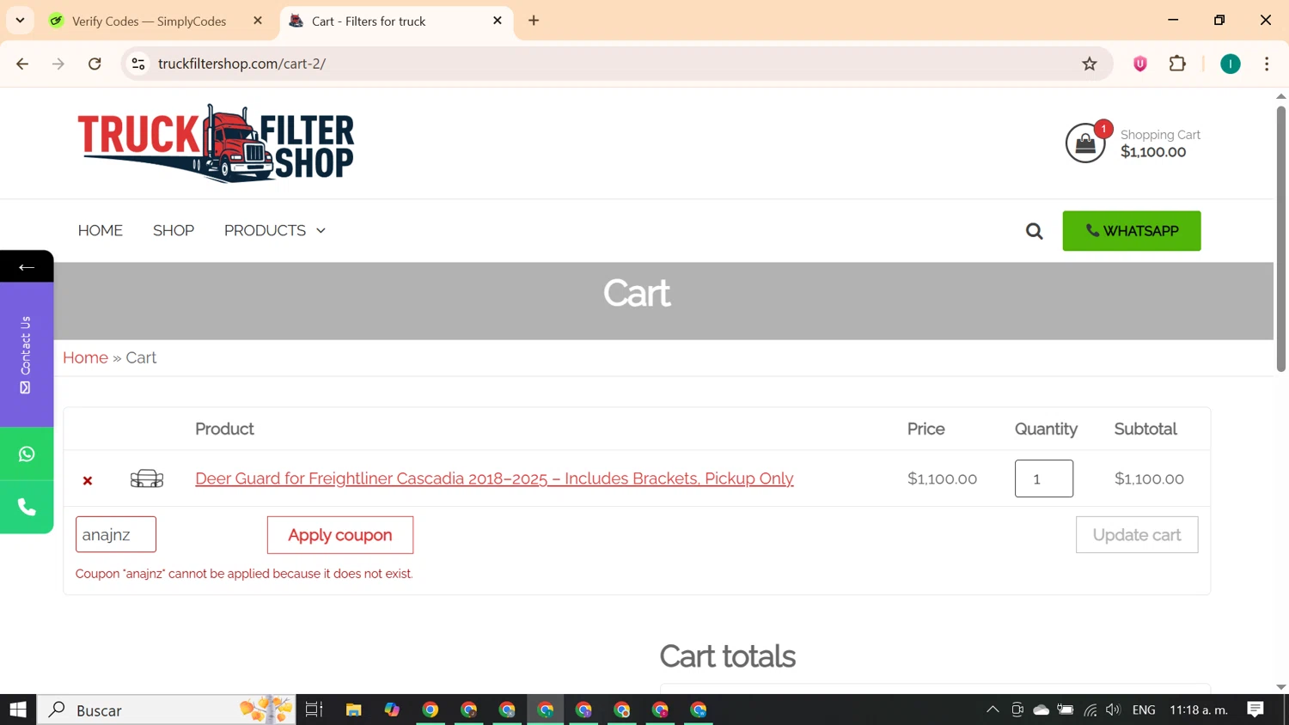Show hidden system tray icons
Viewport: 1289px width, 725px height.
coord(993,710)
